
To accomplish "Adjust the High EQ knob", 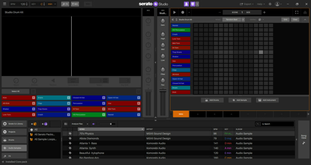I will (x=163, y=34).
